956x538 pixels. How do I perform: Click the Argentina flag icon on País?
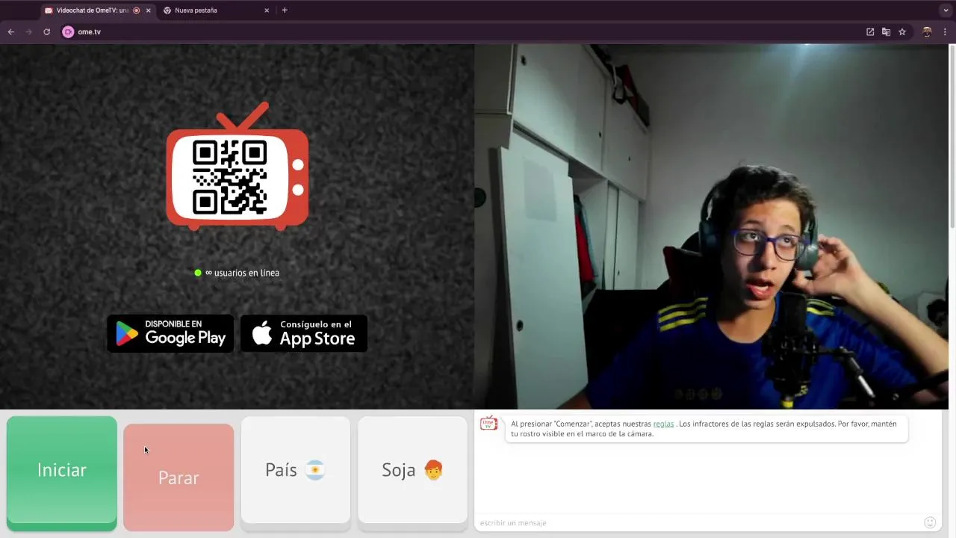315,470
